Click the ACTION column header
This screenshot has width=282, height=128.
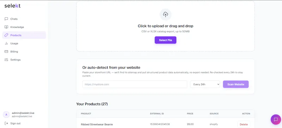pos(246,114)
